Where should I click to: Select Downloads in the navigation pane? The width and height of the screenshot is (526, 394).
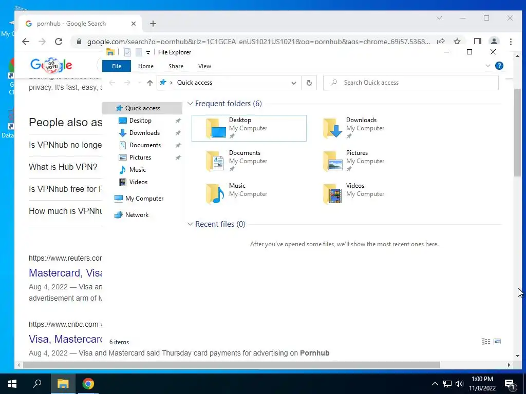coord(144,133)
